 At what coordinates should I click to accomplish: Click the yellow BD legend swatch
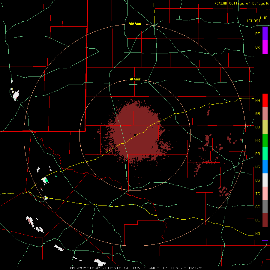point(265,127)
